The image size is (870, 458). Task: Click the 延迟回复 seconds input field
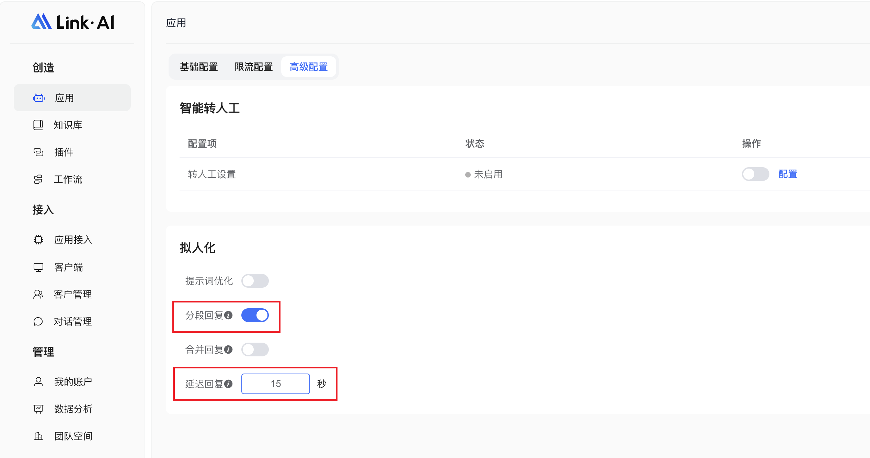pos(275,384)
